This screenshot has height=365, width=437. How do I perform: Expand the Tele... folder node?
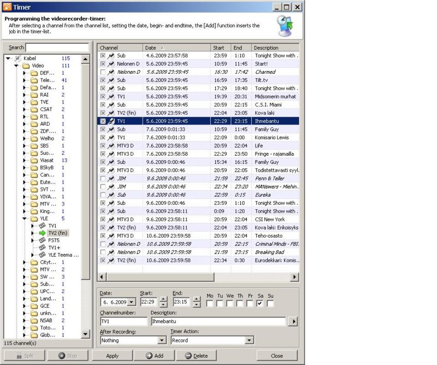click(x=25, y=80)
